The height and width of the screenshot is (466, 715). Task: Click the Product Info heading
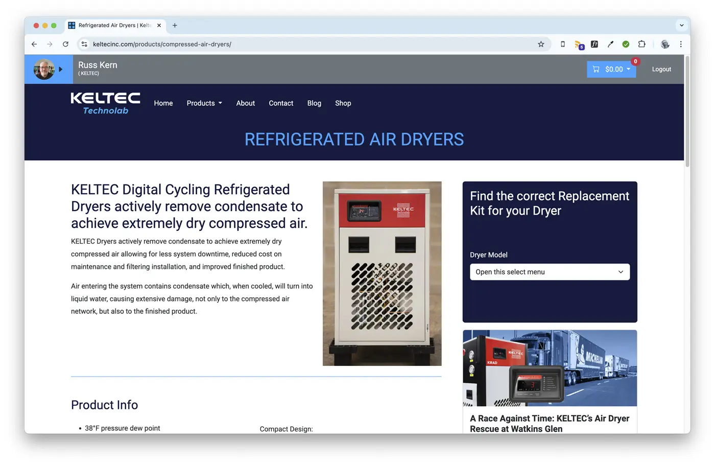click(x=104, y=405)
